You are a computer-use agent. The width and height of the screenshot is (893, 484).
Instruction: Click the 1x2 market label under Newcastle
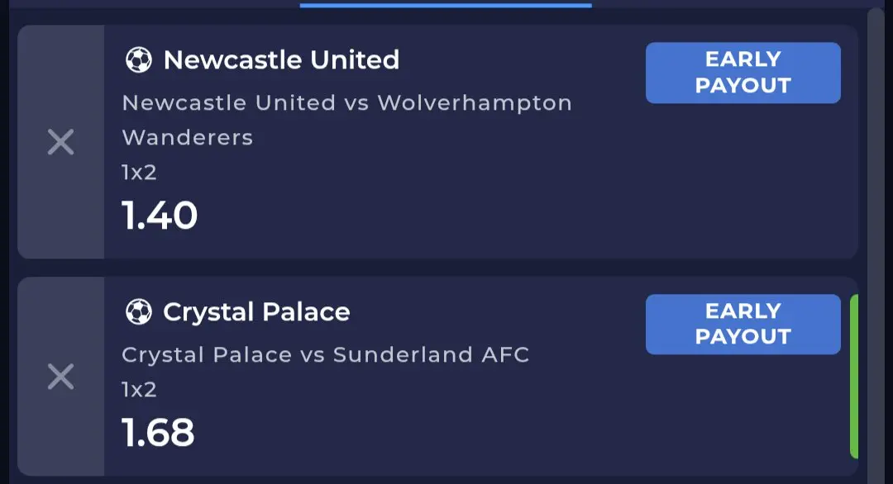click(139, 173)
